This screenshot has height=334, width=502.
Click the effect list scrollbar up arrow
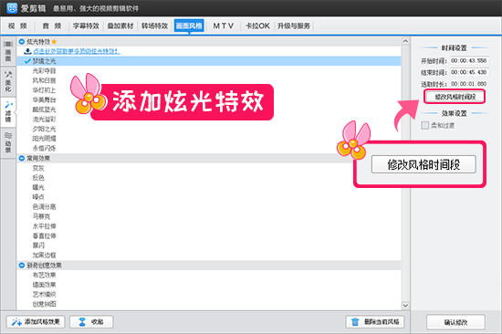coord(405,41)
